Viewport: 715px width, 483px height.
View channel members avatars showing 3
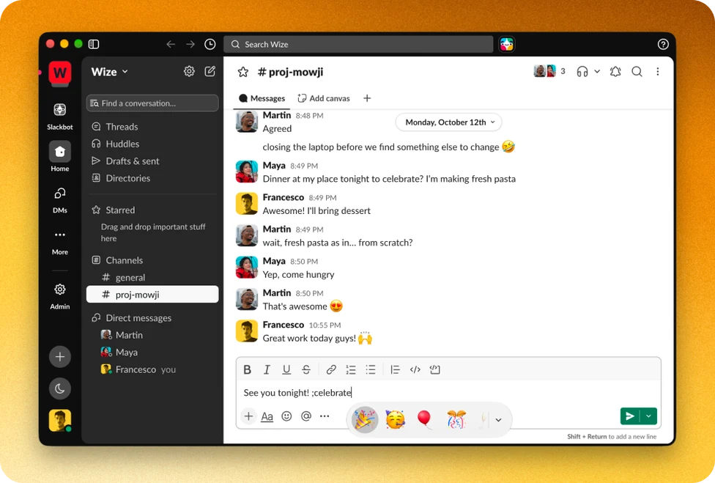[x=549, y=71]
